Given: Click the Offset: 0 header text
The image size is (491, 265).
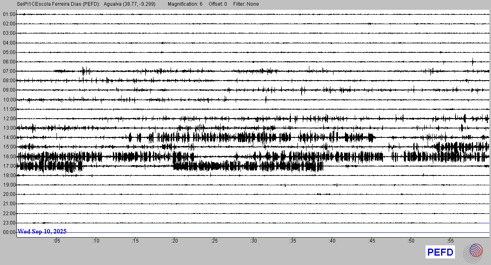Looking at the screenshot, I should pos(218,4).
